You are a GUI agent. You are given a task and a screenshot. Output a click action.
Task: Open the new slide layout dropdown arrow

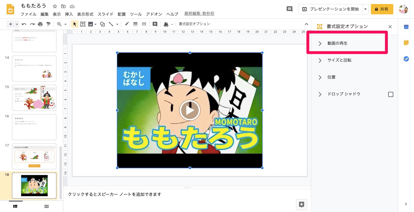[17, 24]
